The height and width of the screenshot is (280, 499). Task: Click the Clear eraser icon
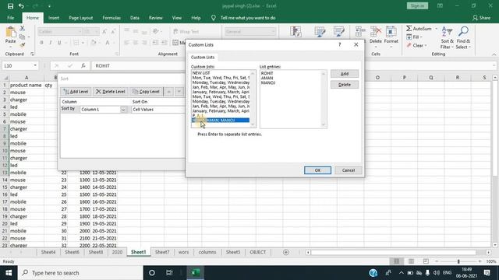409,45
